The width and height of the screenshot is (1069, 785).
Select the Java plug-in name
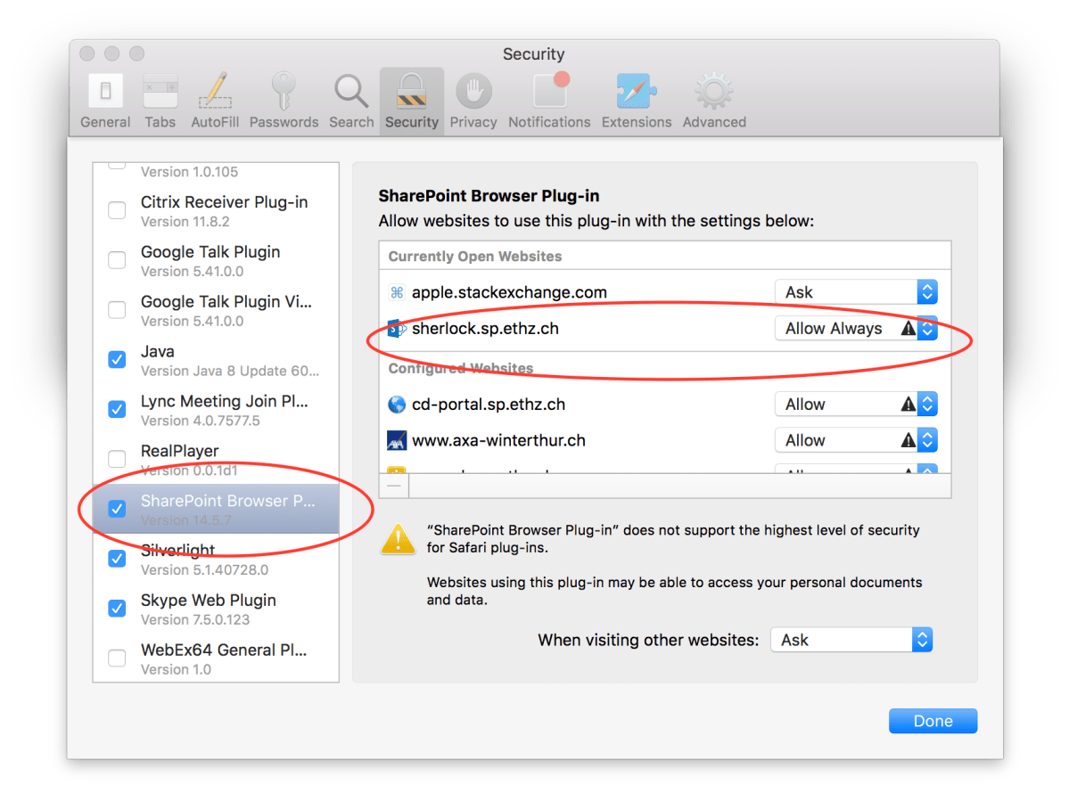(158, 352)
